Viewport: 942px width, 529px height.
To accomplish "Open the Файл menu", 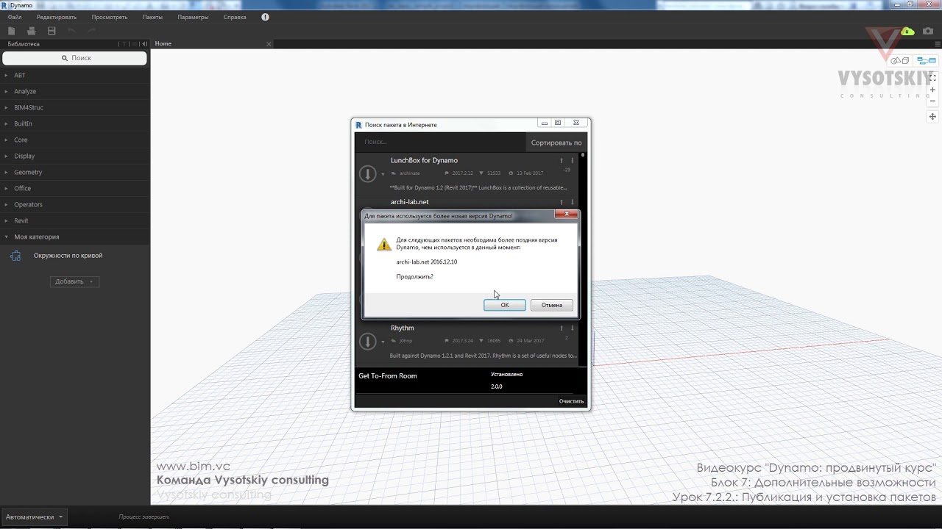I will [x=15, y=17].
